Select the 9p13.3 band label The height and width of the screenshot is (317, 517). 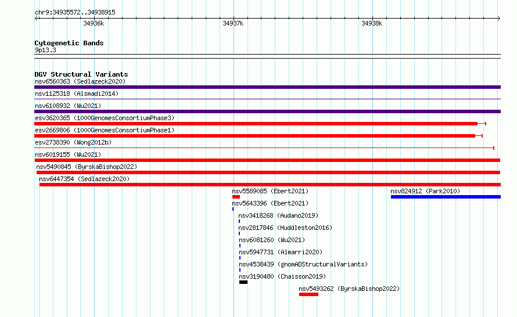pos(45,50)
